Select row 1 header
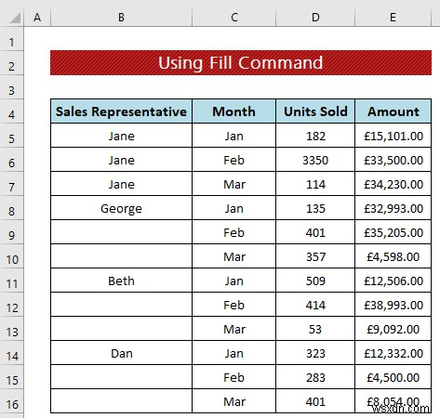The height and width of the screenshot is (418, 440). pos(11,39)
